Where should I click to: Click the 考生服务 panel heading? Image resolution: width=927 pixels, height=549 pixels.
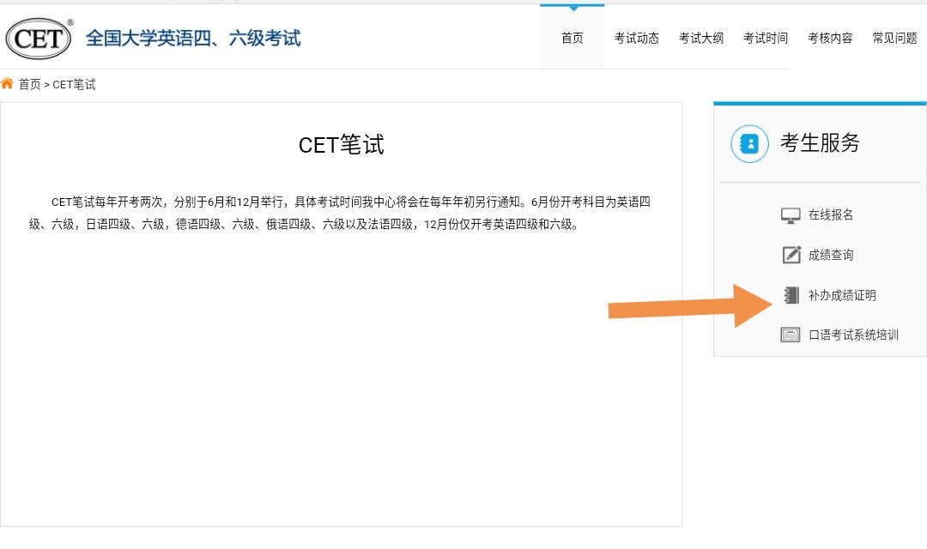pyautogui.click(x=820, y=142)
